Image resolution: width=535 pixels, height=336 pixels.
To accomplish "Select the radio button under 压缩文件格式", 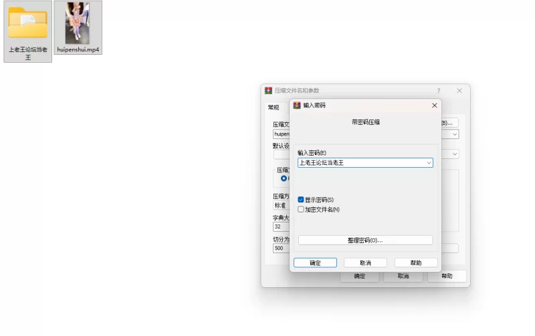I will coord(284,178).
